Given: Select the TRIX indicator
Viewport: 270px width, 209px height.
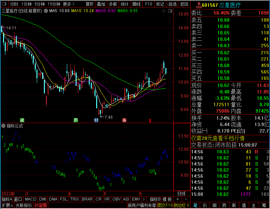Looking at the screenshot, I should pyautogui.click(x=75, y=199).
